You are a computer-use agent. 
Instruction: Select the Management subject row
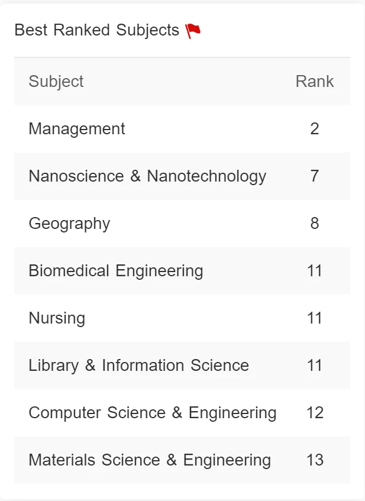(x=182, y=129)
